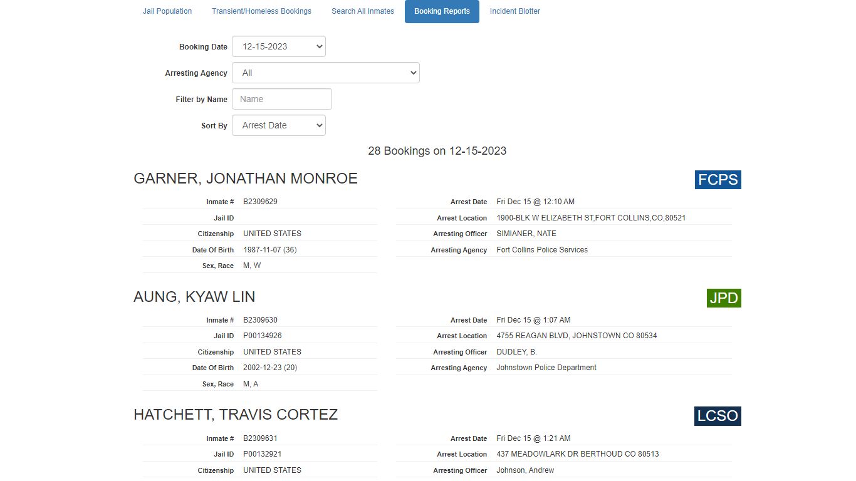Select heading HATCHETT, TRAVIS CORTEZ
The width and height of the screenshot is (856, 481).
tap(236, 415)
